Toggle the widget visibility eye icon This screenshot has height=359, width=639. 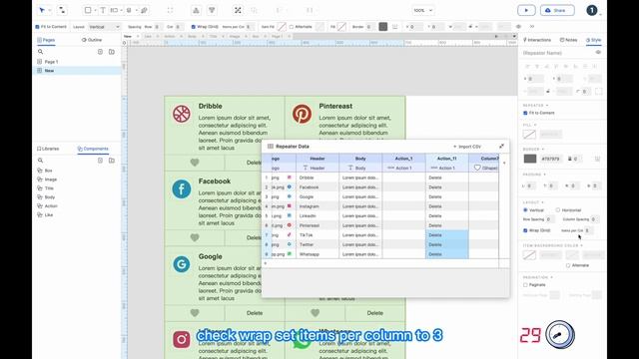point(598,53)
